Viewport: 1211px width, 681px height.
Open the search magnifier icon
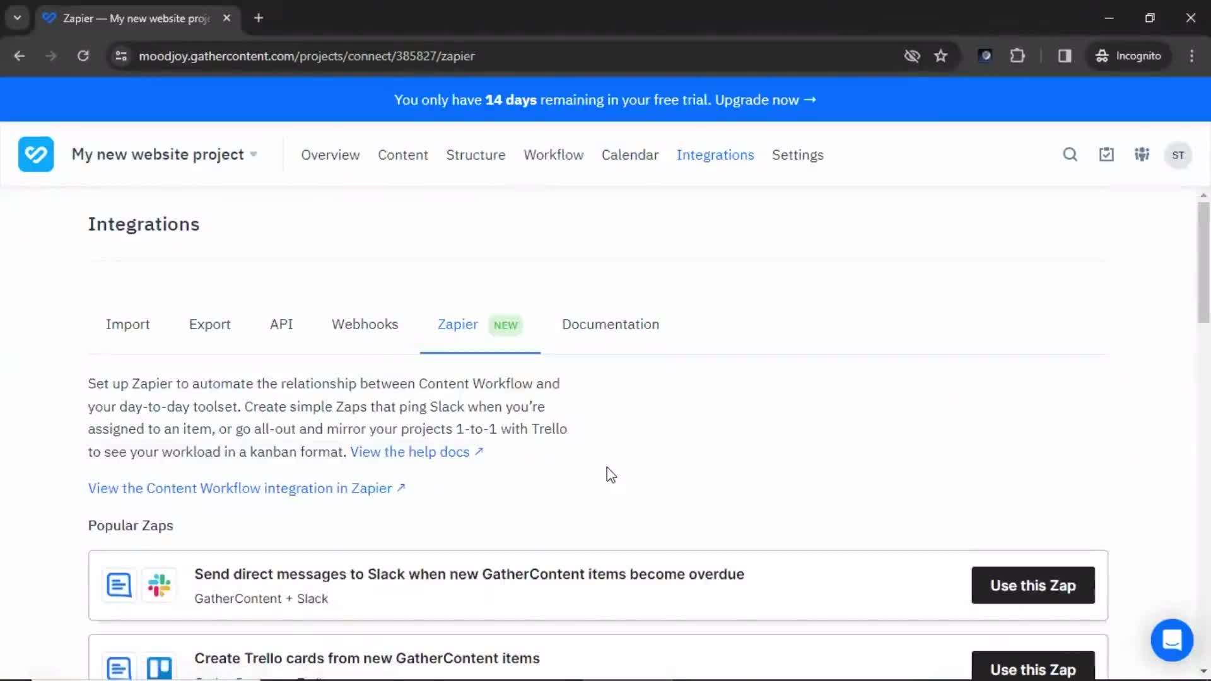tap(1070, 154)
